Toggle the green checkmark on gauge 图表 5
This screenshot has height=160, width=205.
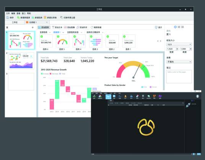click(58, 37)
